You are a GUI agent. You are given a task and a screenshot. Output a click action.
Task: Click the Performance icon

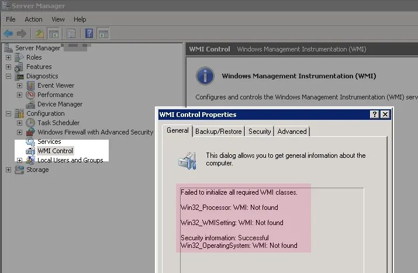tap(30, 95)
